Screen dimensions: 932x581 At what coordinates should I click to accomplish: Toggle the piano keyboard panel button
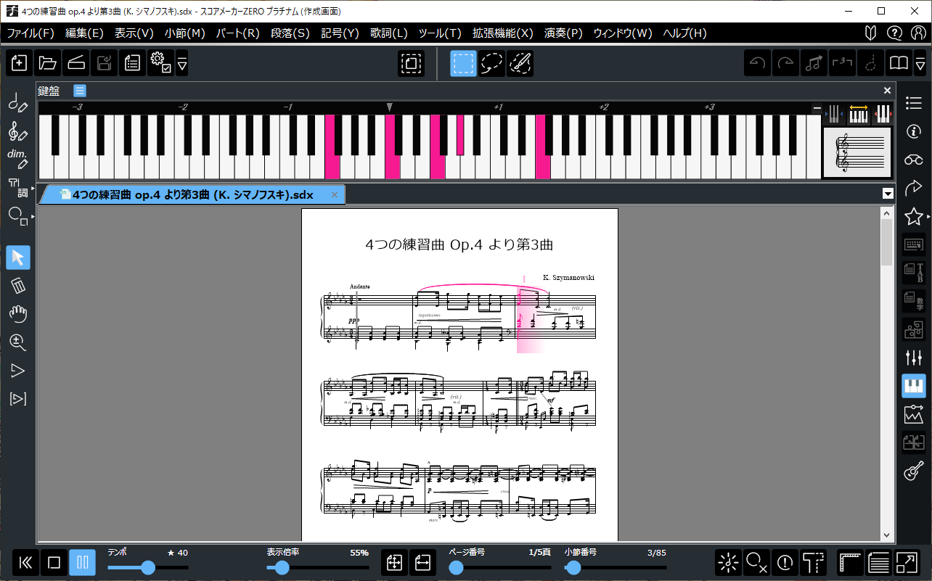[914, 386]
